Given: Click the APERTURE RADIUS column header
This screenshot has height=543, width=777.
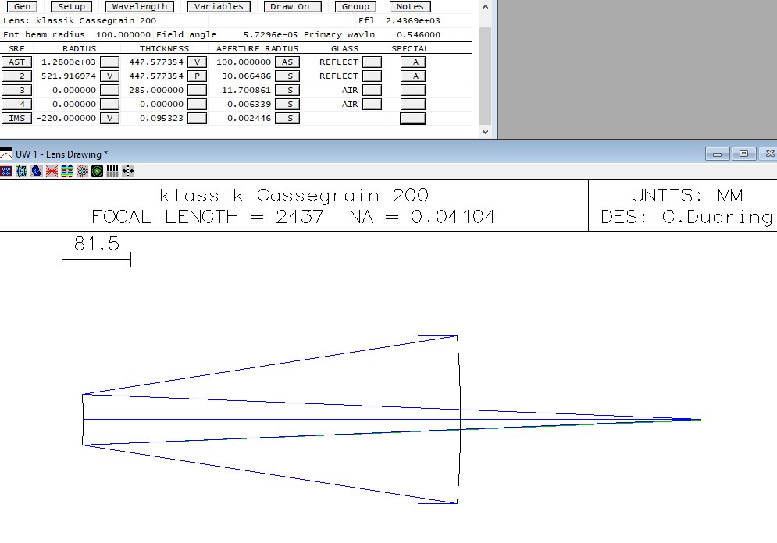Looking at the screenshot, I should tap(257, 48).
